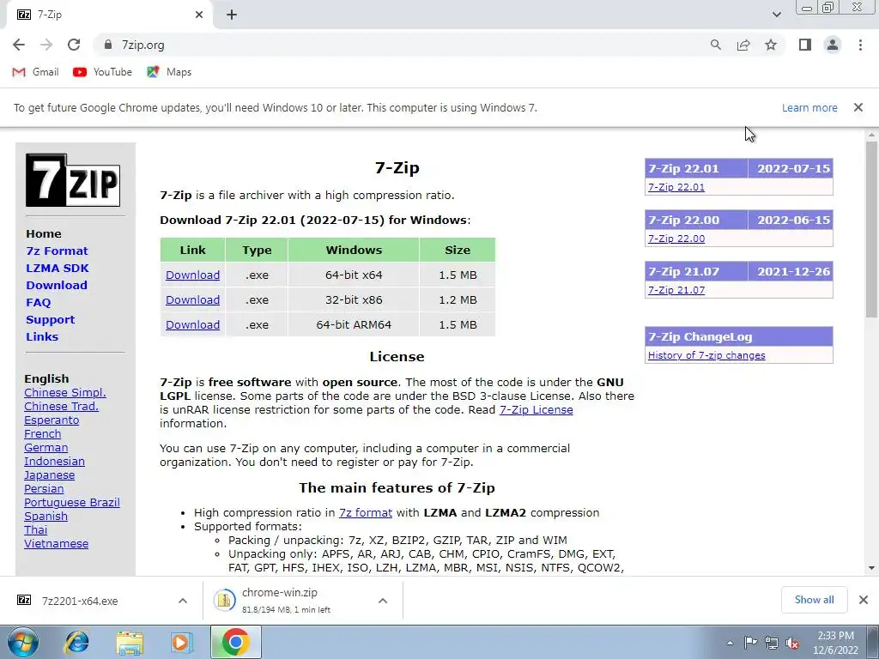Open the Support sidebar link
The image size is (879, 659).
click(x=50, y=320)
